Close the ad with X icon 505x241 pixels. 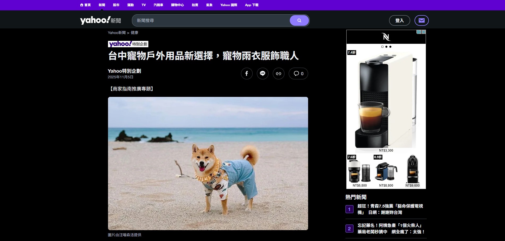[424, 32]
